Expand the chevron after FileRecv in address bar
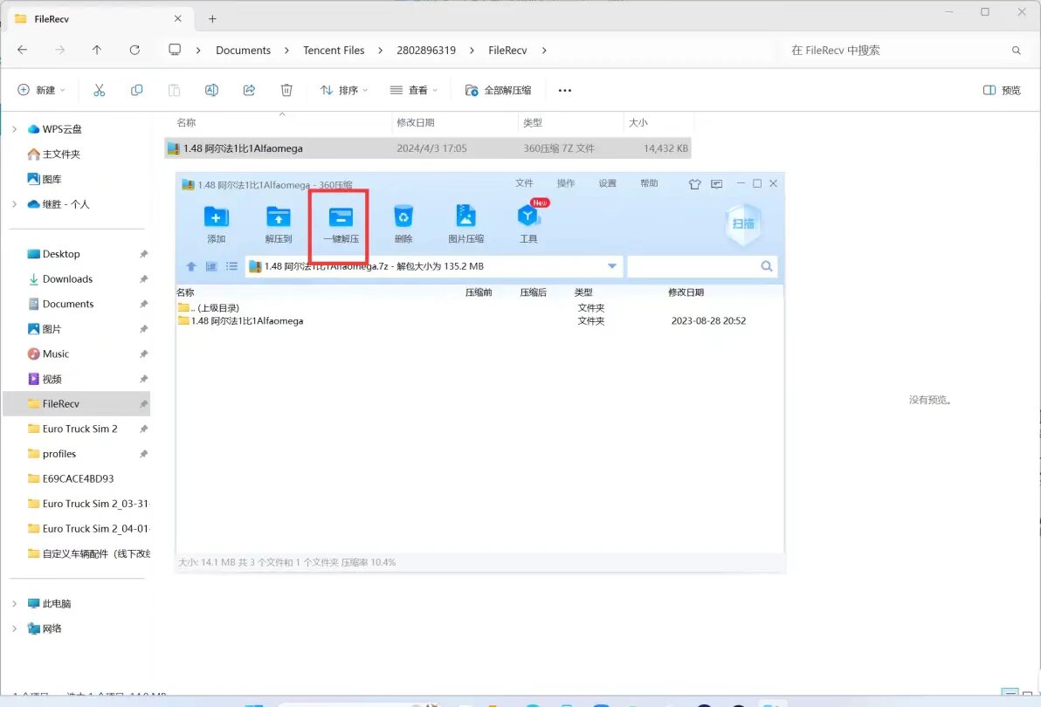 [544, 51]
